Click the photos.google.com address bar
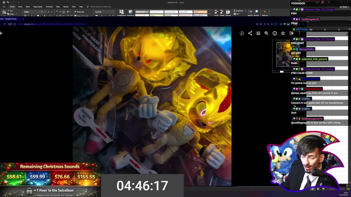Viewport: 351px width, 197px height. (x=51, y=24)
